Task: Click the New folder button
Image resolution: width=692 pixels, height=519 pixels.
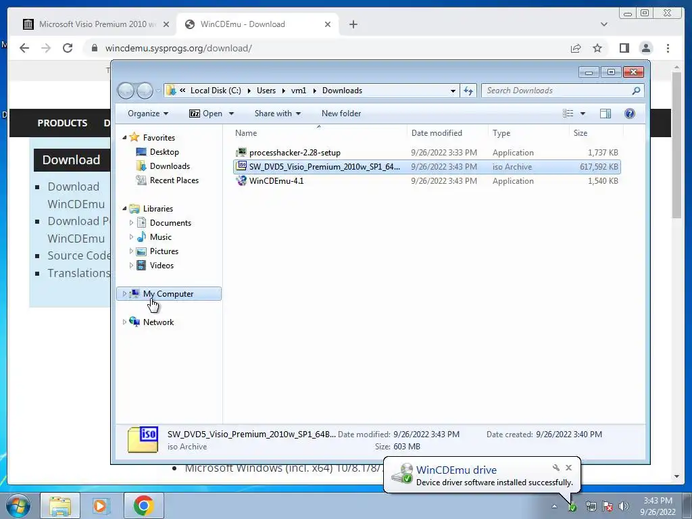Action: [x=341, y=114]
